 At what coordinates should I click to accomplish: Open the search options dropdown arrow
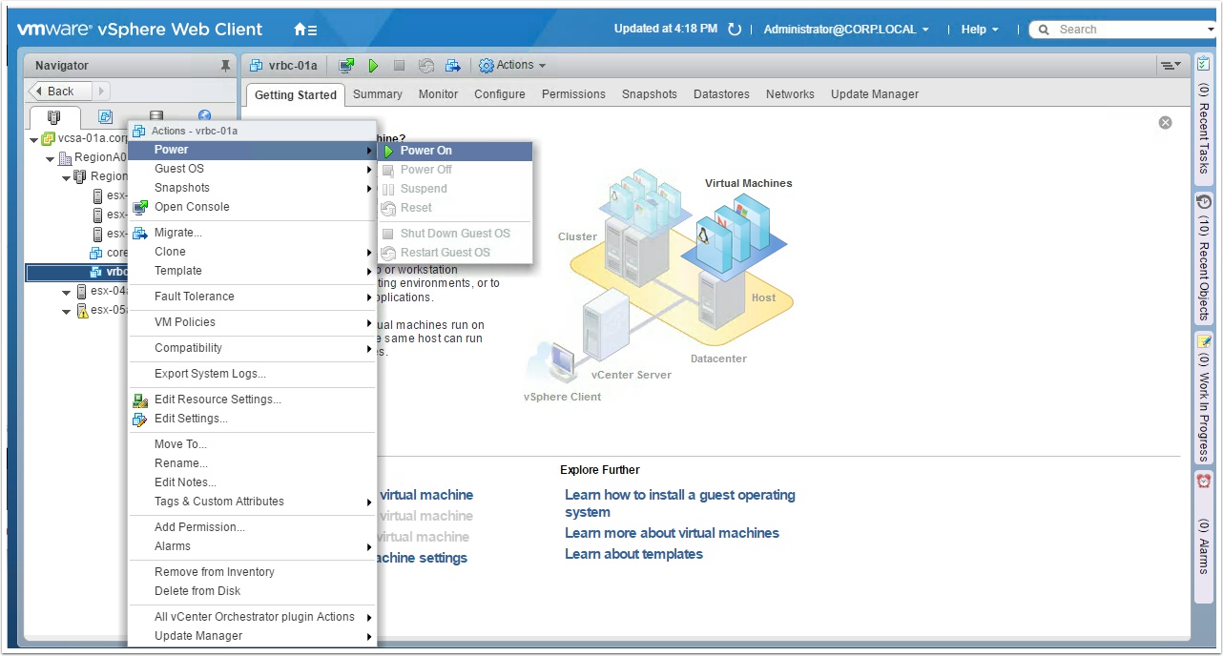point(1211,30)
